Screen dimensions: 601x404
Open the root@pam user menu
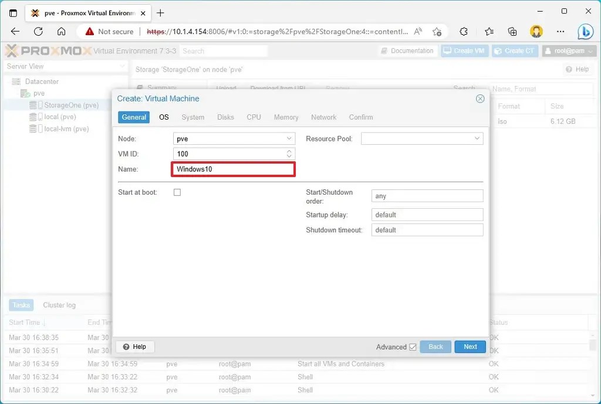coord(568,50)
